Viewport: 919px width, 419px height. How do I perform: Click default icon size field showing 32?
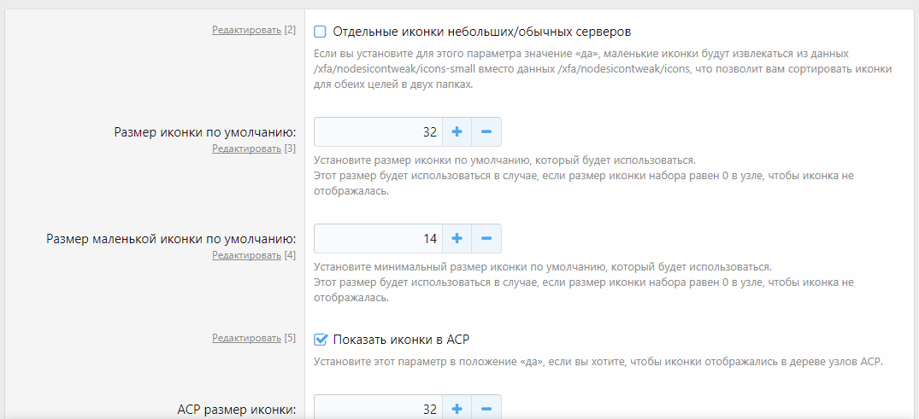pos(377,132)
